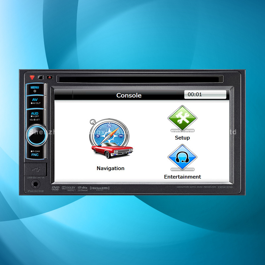Click the iPod/AV-IN2 jack

(x=35, y=184)
